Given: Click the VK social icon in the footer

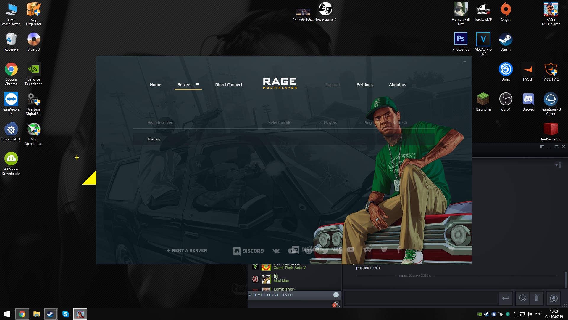Looking at the screenshot, I should (x=276, y=251).
